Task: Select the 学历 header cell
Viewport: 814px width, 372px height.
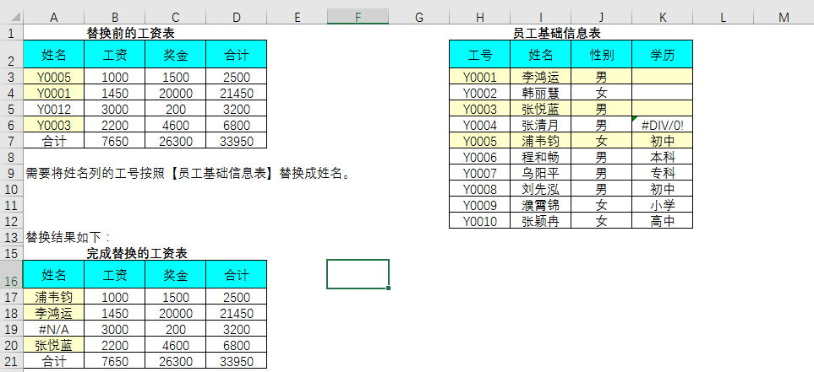Action: pyautogui.click(x=662, y=55)
